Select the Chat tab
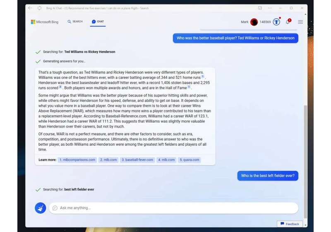Image resolution: width=331 pixels, height=232 pixels. coord(98,22)
